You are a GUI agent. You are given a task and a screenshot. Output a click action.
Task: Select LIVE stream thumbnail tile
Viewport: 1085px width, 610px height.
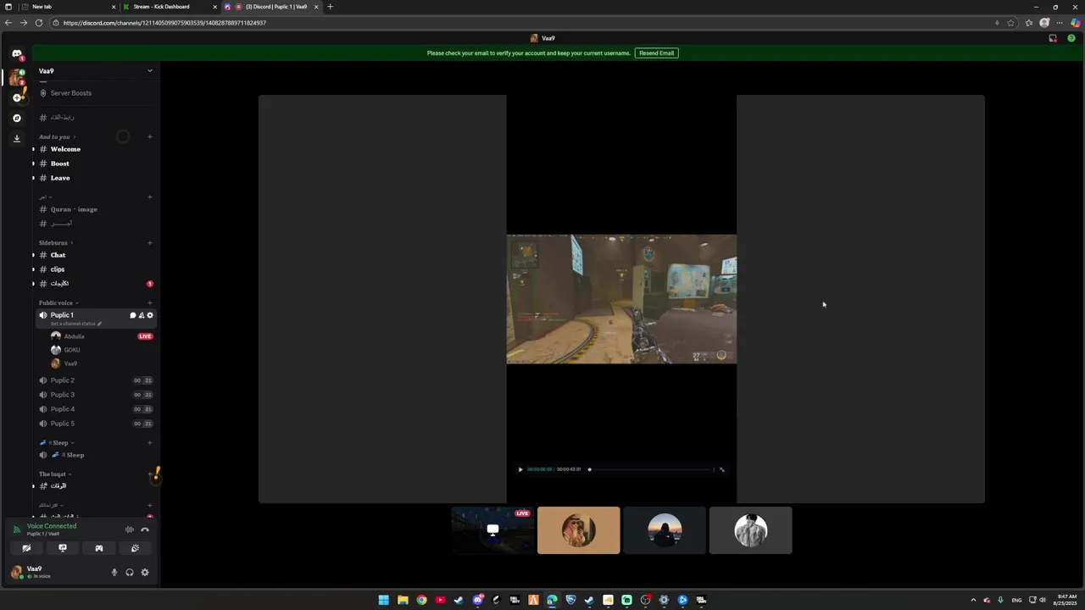point(492,530)
